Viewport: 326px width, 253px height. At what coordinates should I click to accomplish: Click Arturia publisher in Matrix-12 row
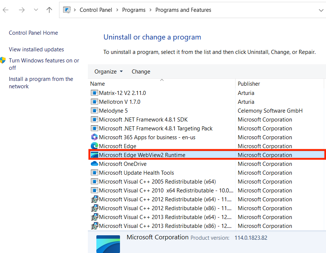[x=246, y=93]
